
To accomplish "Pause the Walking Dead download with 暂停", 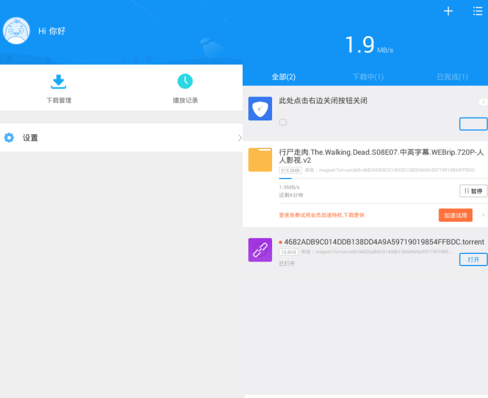I will pyautogui.click(x=473, y=191).
